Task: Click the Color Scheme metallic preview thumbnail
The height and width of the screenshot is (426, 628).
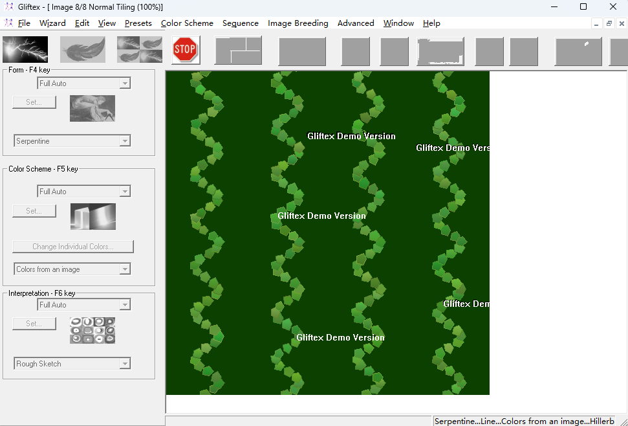Action: 93,216
